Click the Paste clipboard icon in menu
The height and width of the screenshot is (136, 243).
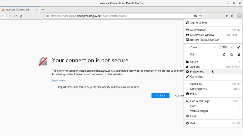click(x=238, y=54)
